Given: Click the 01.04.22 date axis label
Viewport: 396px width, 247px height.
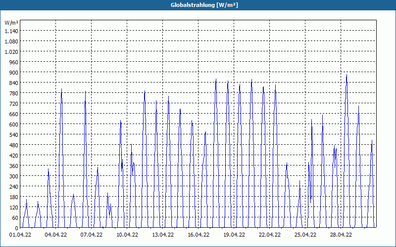Looking at the screenshot, I should [x=20, y=235].
